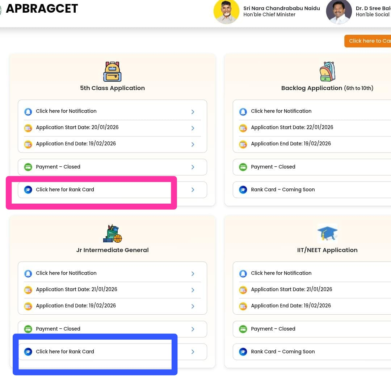This screenshot has width=391, height=383.
Task: Click calendar icon beside IIT/NEET Application Start Date
Action: click(243, 290)
